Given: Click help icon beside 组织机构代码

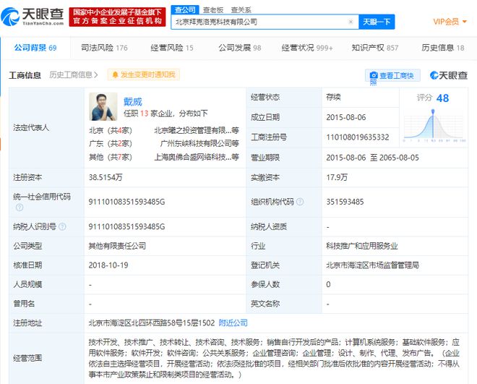Looking at the screenshot, I should pyautogui.click(x=300, y=202).
